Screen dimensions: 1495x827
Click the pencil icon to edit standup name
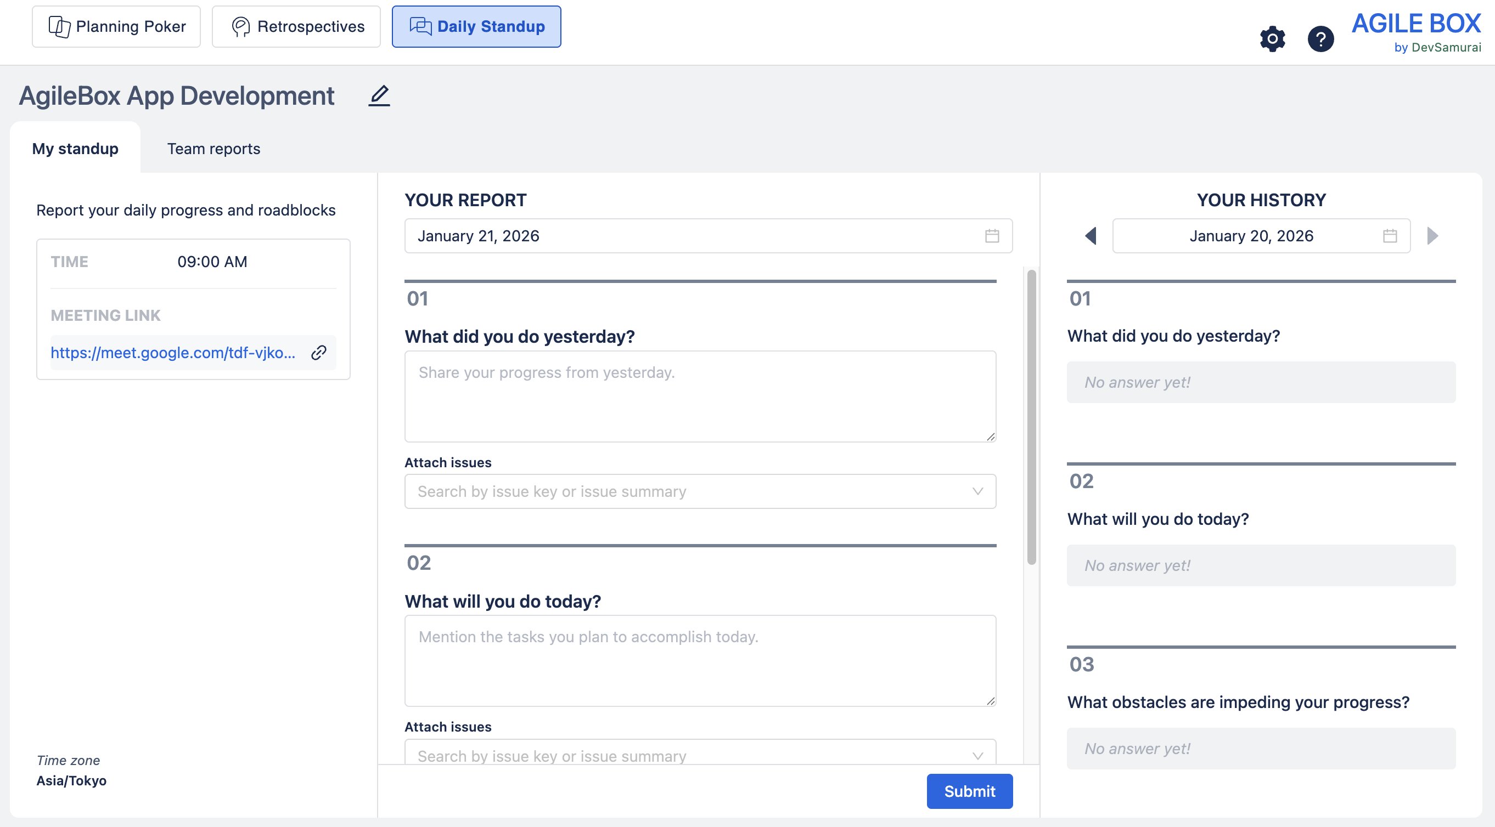(x=379, y=95)
